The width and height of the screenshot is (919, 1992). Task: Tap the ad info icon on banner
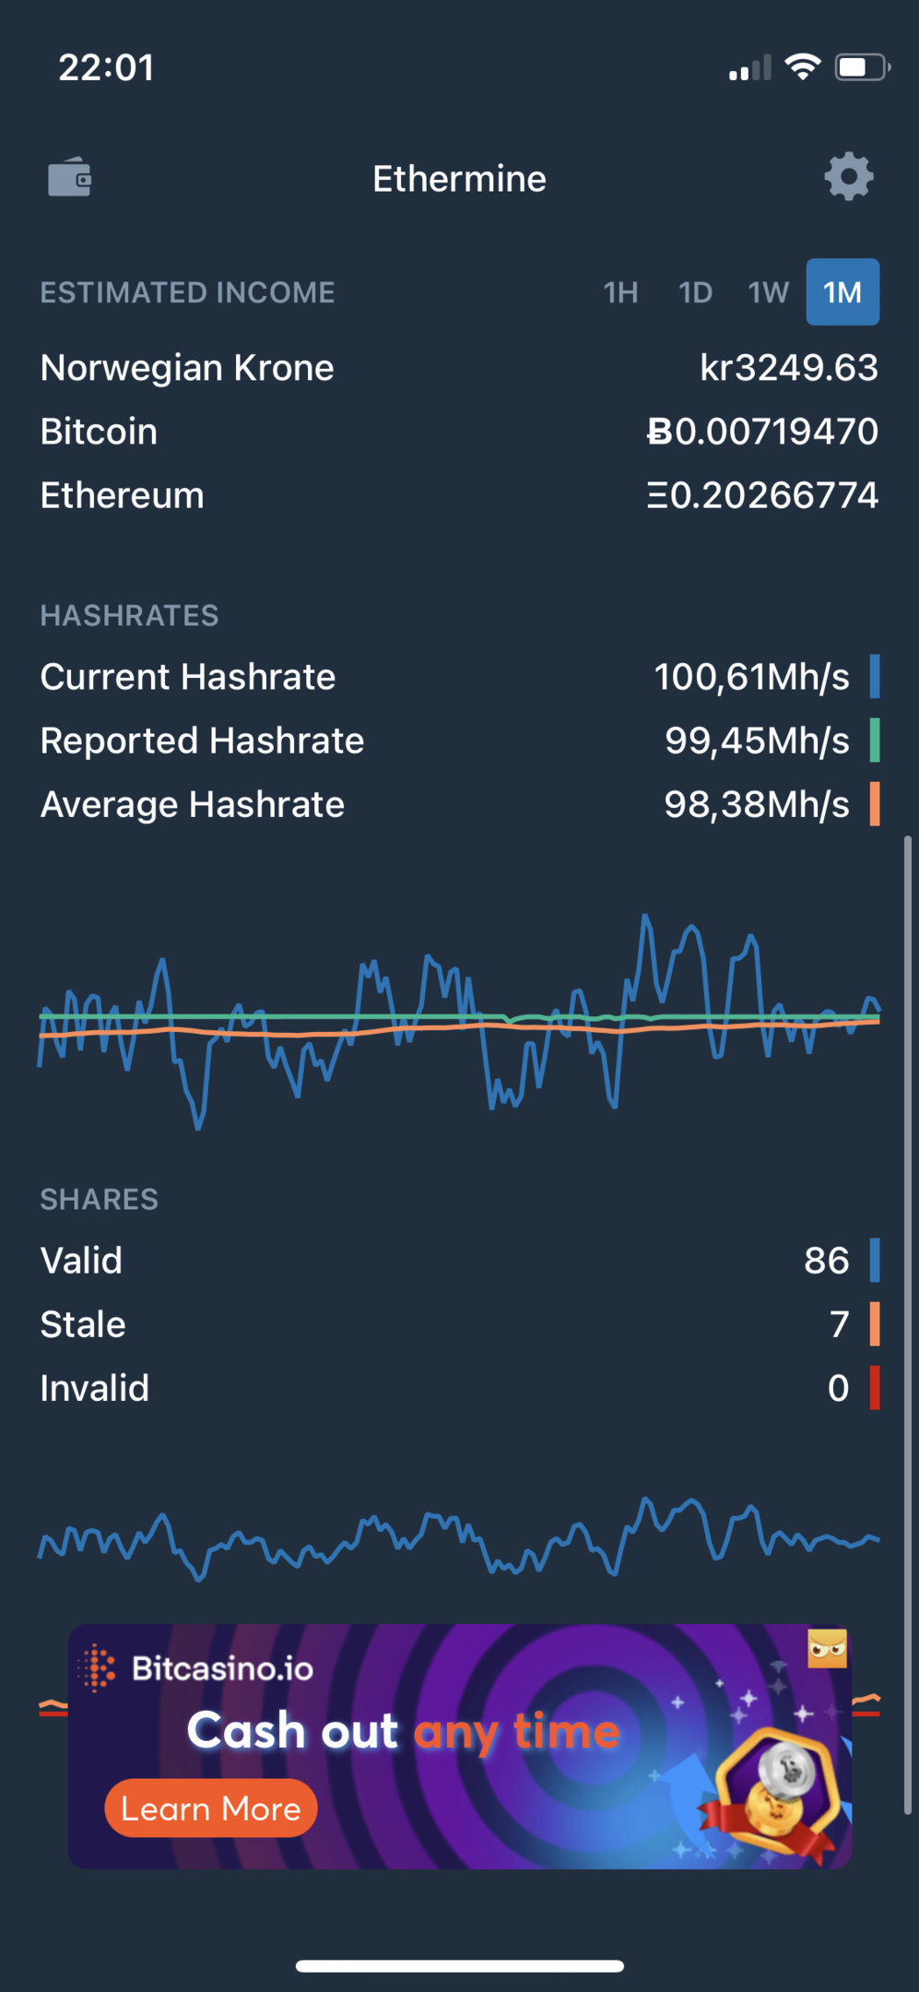pos(827,1649)
